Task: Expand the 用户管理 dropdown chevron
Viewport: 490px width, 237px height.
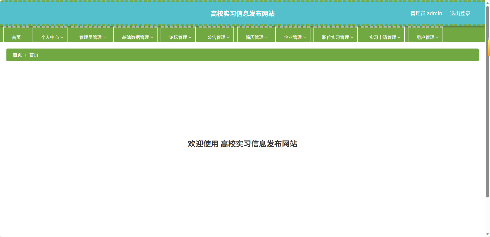Action: [437, 37]
